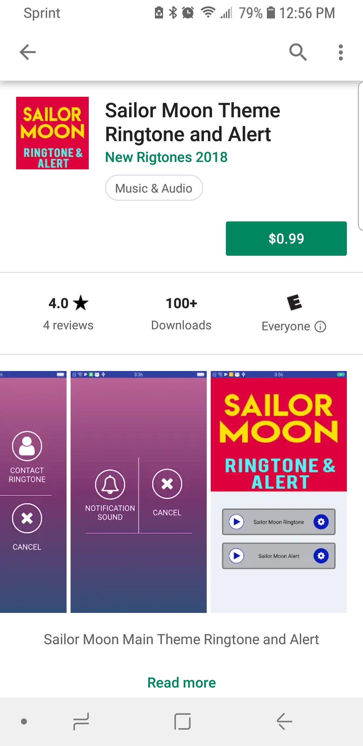Open the Notification Sound screenshot

(138, 492)
